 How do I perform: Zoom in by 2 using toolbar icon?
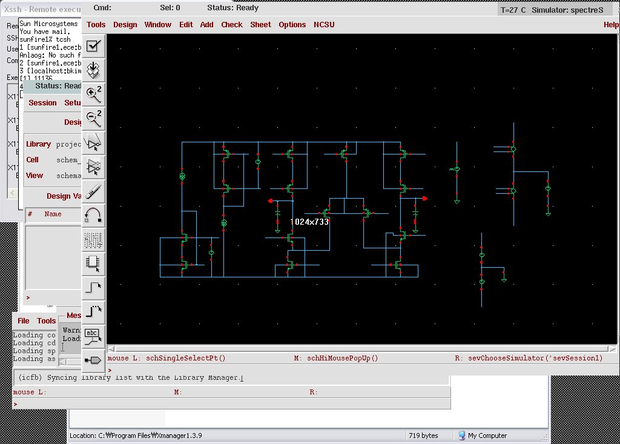[x=93, y=94]
